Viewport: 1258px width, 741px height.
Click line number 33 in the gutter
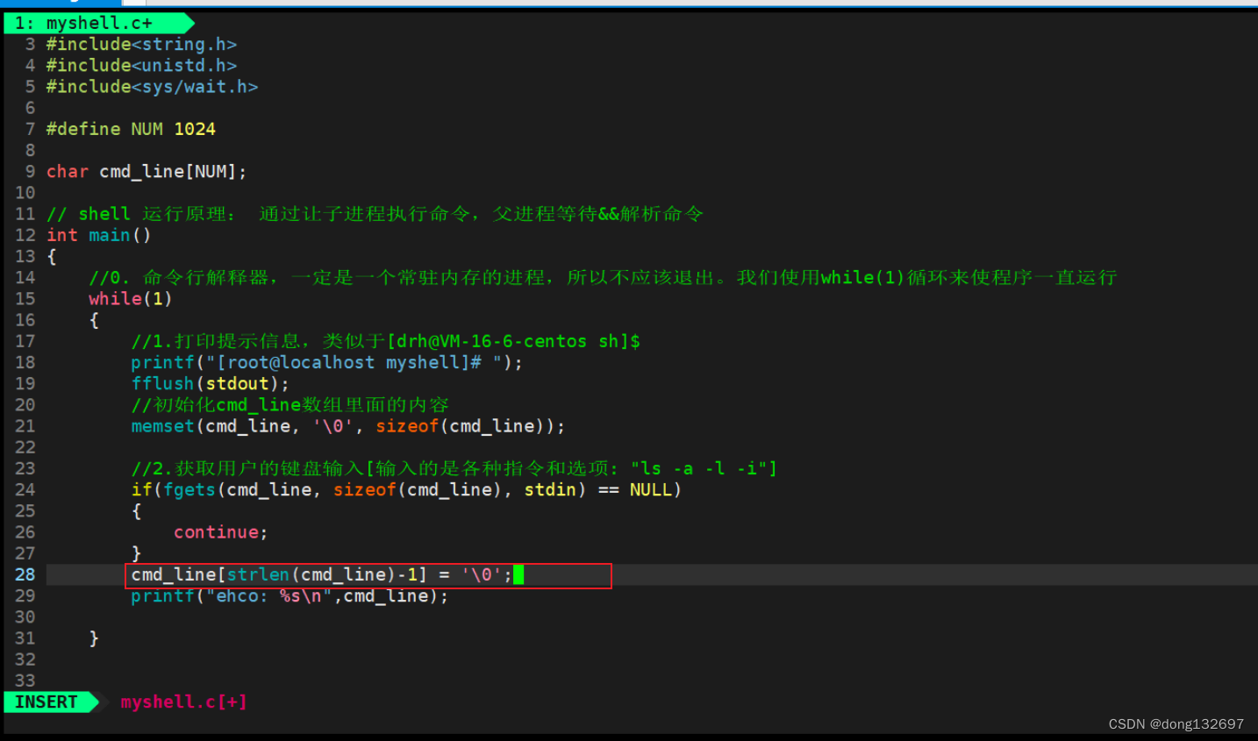point(25,680)
